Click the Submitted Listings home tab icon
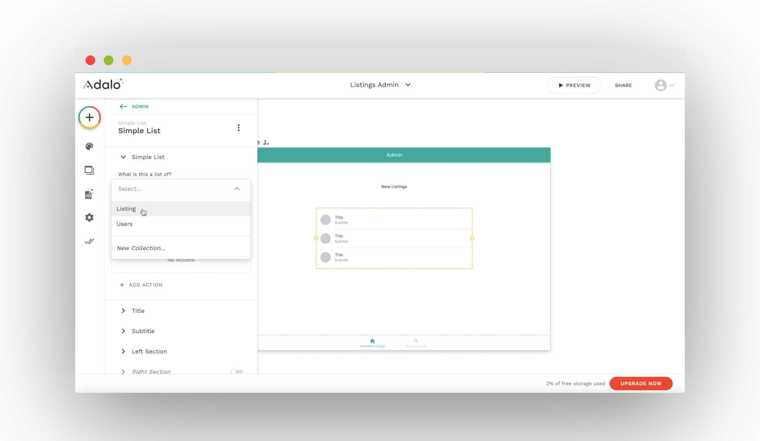760x441 pixels. click(x=372, y=341)
